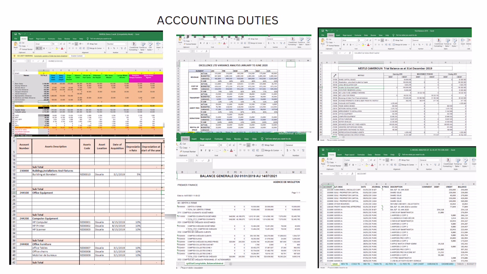Screen dimensions: 487x274
Task: Toggle Bold in the PAYROLL window
Action: click(37, 48)
